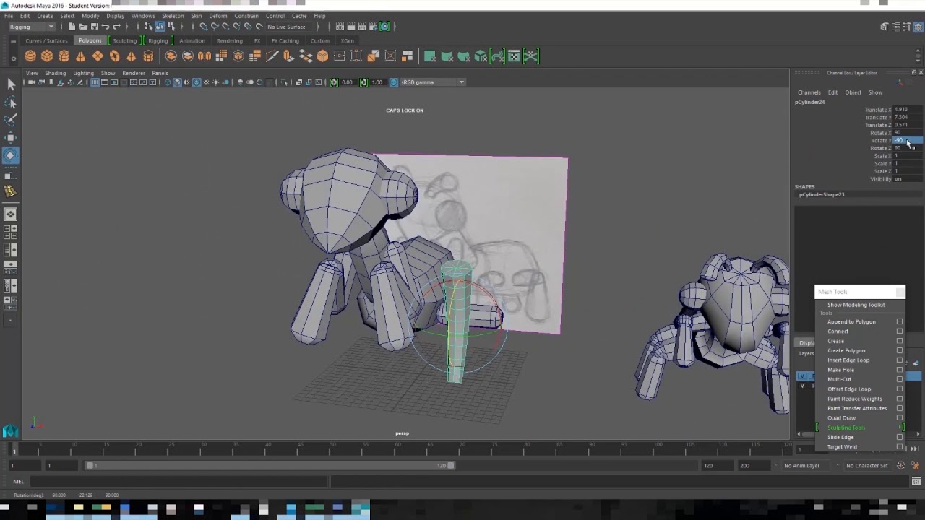Switch to the Move tool
This screenshot has height=520, width=925.
11,137
